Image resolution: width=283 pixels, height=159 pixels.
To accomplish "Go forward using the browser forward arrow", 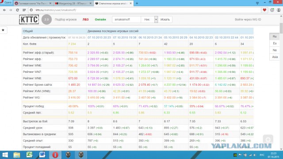I will 11,10.
